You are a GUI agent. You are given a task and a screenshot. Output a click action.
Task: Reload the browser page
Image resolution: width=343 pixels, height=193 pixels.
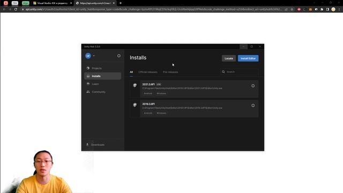pyautogui.click(x=16, y=10)
